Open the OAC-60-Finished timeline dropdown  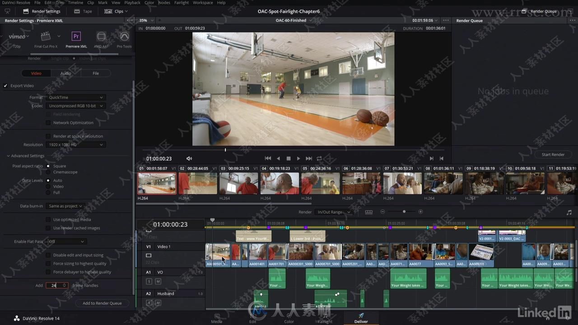point(294,20)
